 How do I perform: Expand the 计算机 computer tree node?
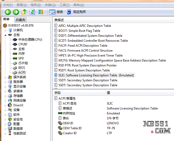tap(6, 30)
